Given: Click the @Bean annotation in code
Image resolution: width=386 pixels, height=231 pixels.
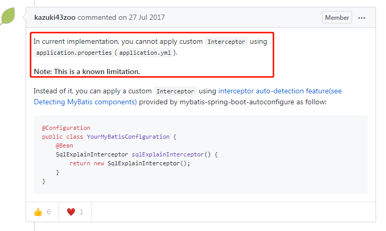Looking at the screenshot, I should pos(64,145).
